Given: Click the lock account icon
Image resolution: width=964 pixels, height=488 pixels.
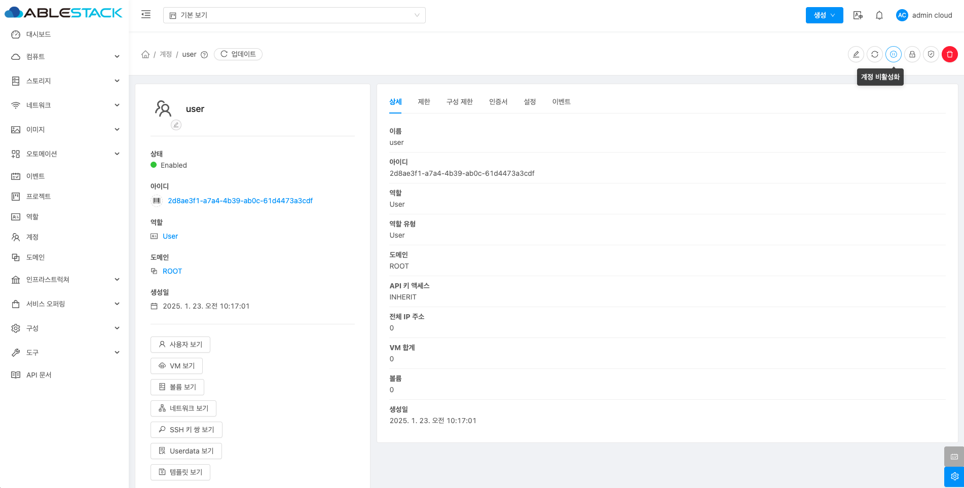Looking at the screenshot, I should pos(912,54).
